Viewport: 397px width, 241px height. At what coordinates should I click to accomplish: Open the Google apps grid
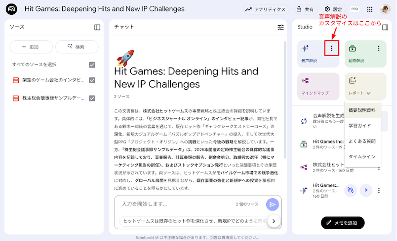(370, 9)
